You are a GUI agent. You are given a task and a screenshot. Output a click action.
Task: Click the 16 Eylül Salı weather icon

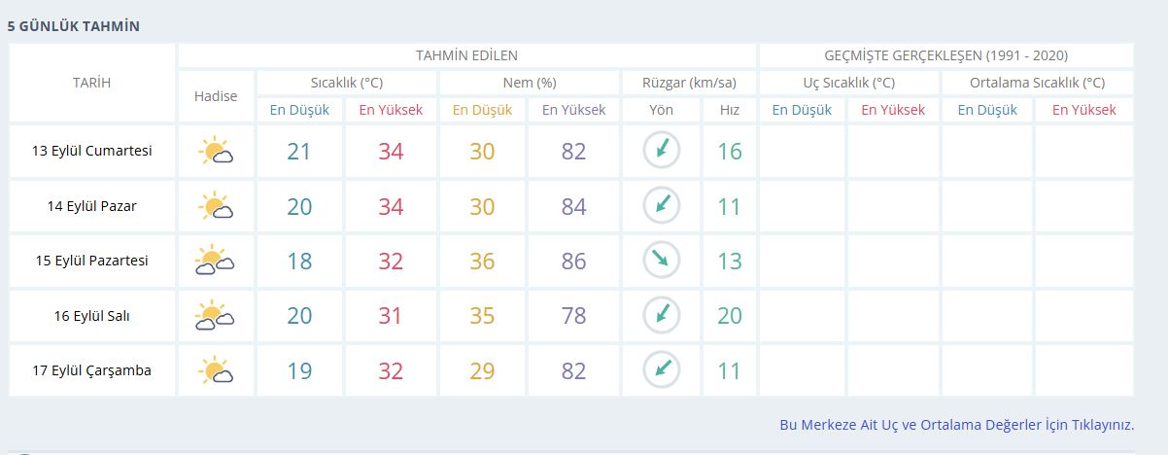215,316
